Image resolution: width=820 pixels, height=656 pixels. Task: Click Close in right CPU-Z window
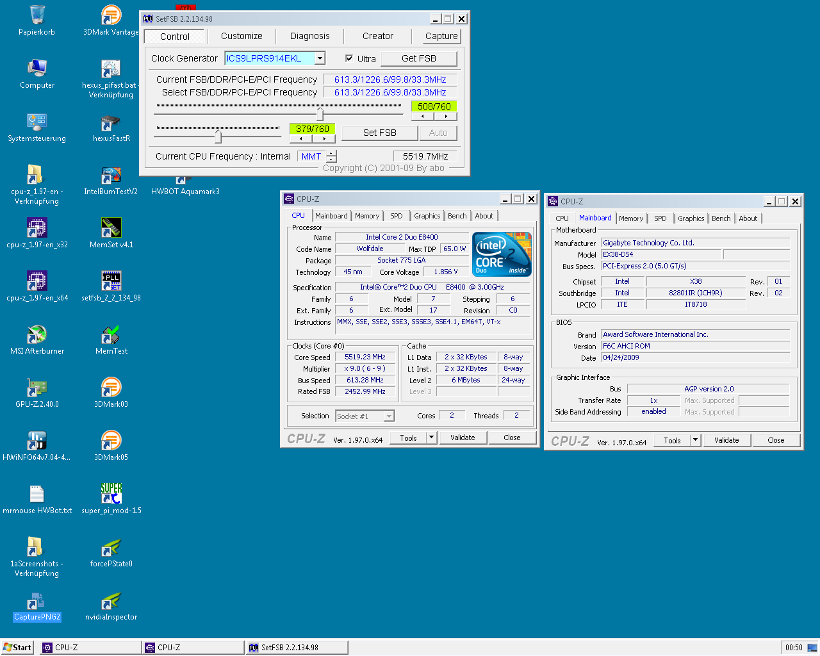(776, 440)
